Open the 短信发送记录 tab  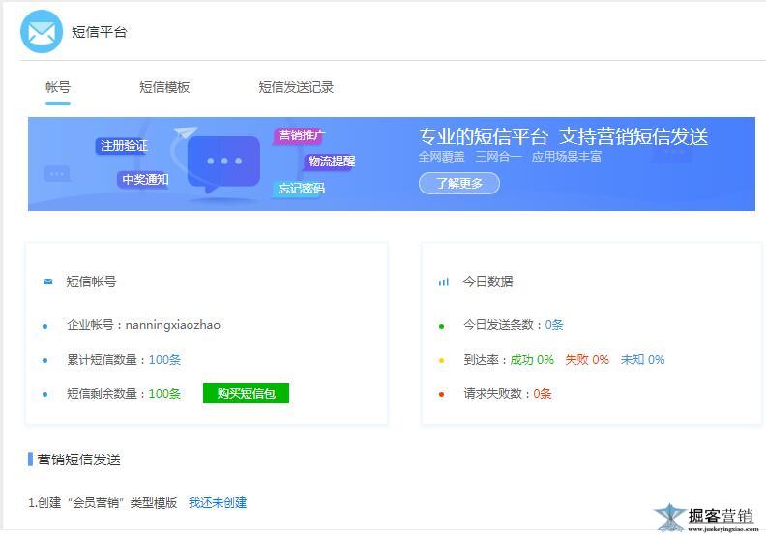coord(296,87)
